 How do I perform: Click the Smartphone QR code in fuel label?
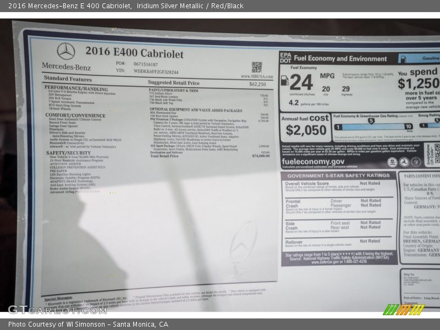437,154
